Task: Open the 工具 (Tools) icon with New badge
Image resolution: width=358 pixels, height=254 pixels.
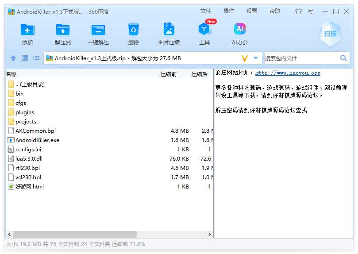Action: point(204,29)
